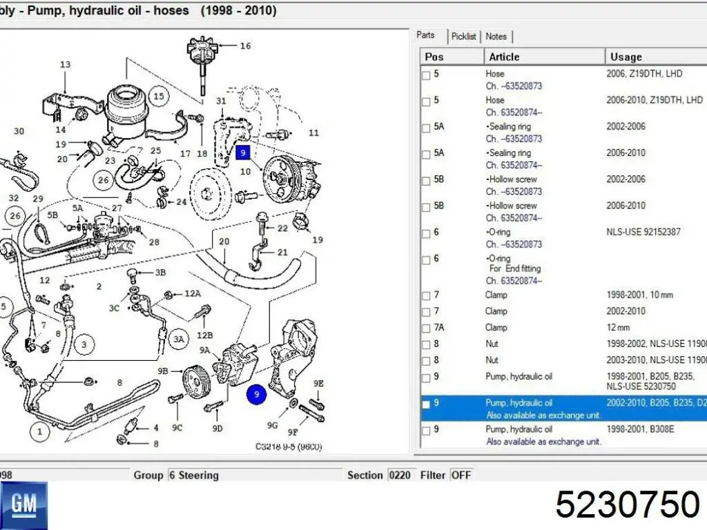This screenshot has height=530, width=707.
Task: Click callout 9F in the diagram
Action: click(x=293, y=433)
